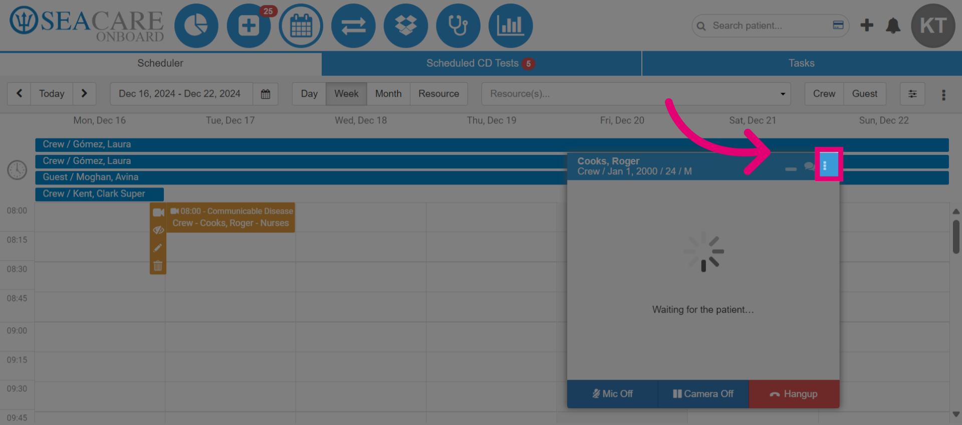Click the Cooks, Roger name in call header
The height and width of the screenshot is (425, 962).
(608, 161)
